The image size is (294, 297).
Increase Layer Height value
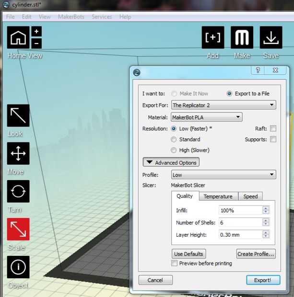[266, 232]
